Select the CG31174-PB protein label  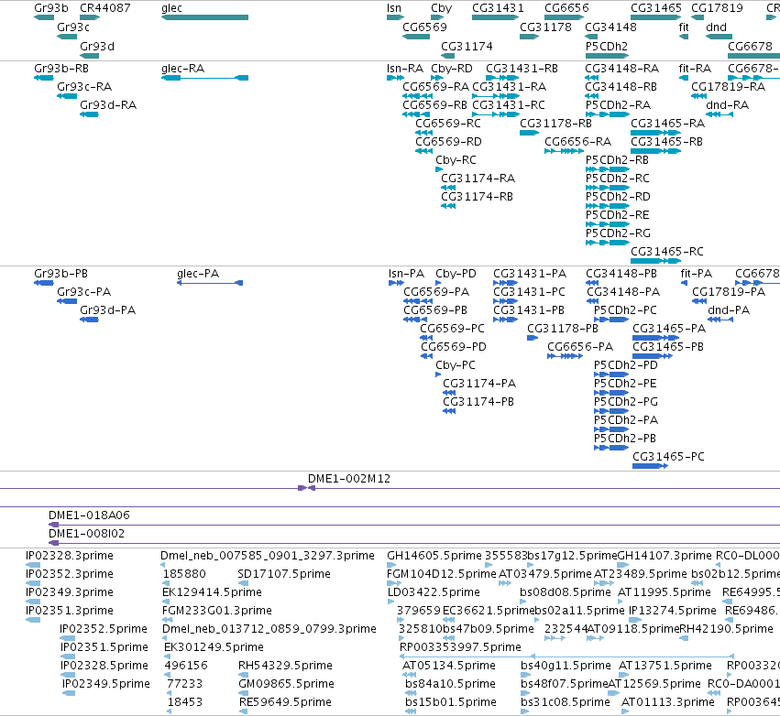click(x=478, y=401)
